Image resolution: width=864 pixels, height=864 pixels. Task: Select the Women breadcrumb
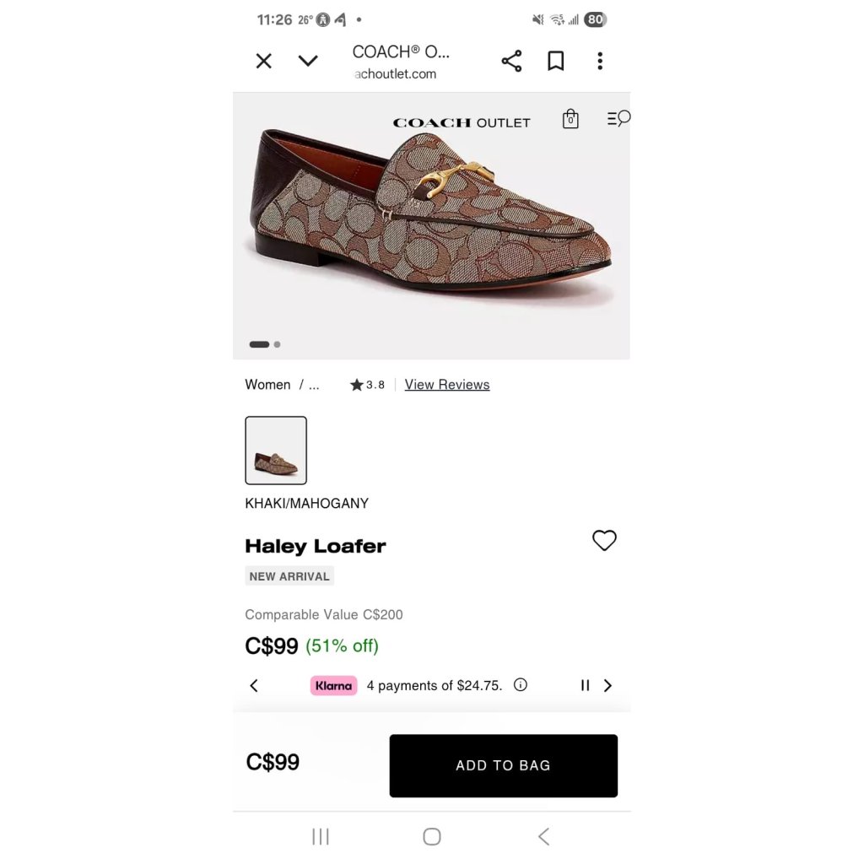click(x=267, y=385)
